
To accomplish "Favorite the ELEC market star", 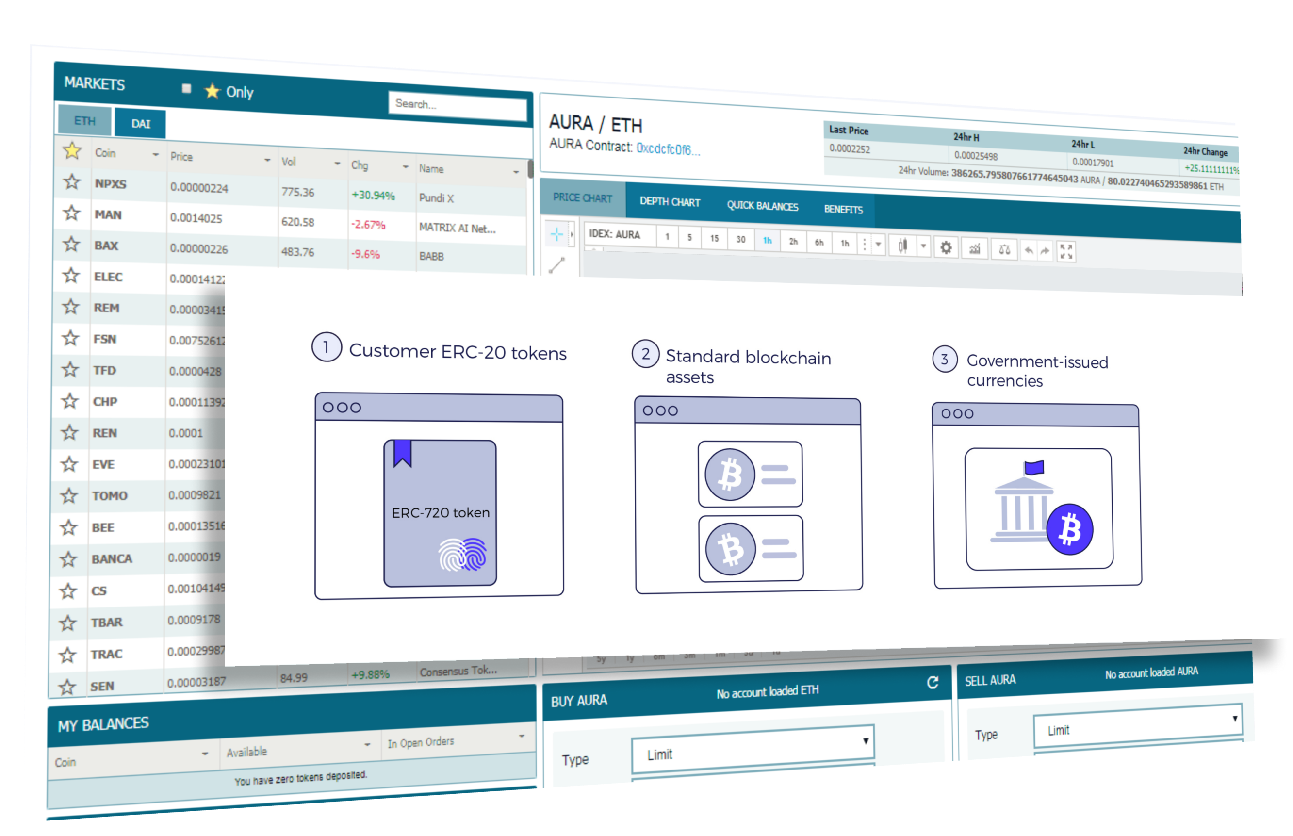I will 71,276.
